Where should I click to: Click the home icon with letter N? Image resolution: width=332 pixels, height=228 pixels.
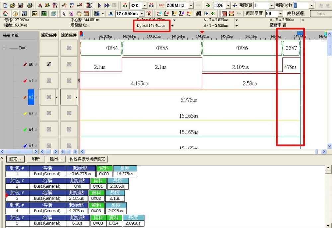pos(6,14)
